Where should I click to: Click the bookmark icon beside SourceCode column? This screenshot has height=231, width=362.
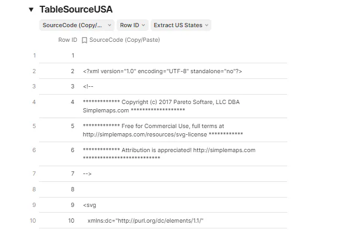(x=85, y=40)
